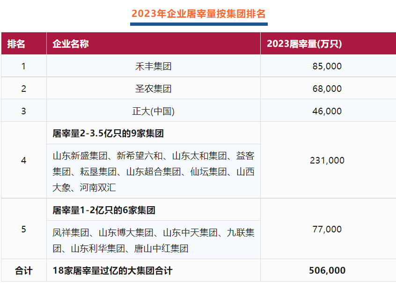Click the rank cell showing 2
The image size is (396, 283).
pos(24,89)
